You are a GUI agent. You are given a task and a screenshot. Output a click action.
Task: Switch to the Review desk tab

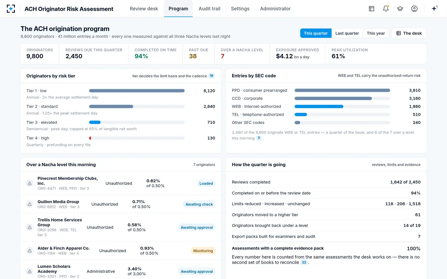(144, 9)
